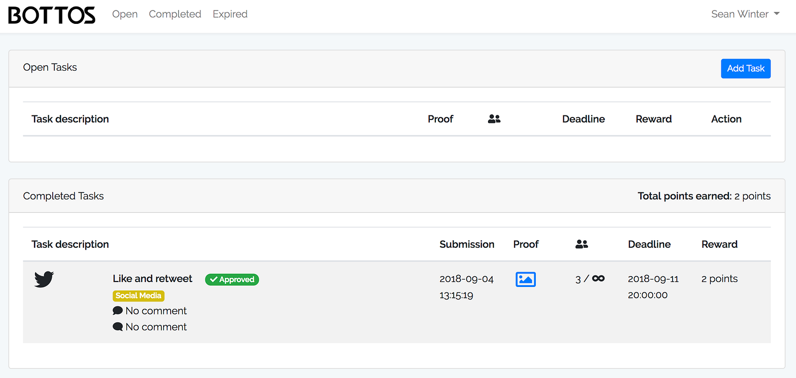Click the first comment bubble icon
796x378 pixels.
pos(118,311)
